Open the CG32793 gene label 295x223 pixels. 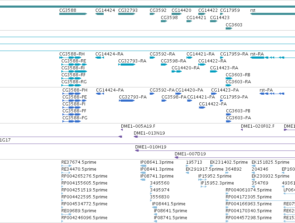coord(128,10)
